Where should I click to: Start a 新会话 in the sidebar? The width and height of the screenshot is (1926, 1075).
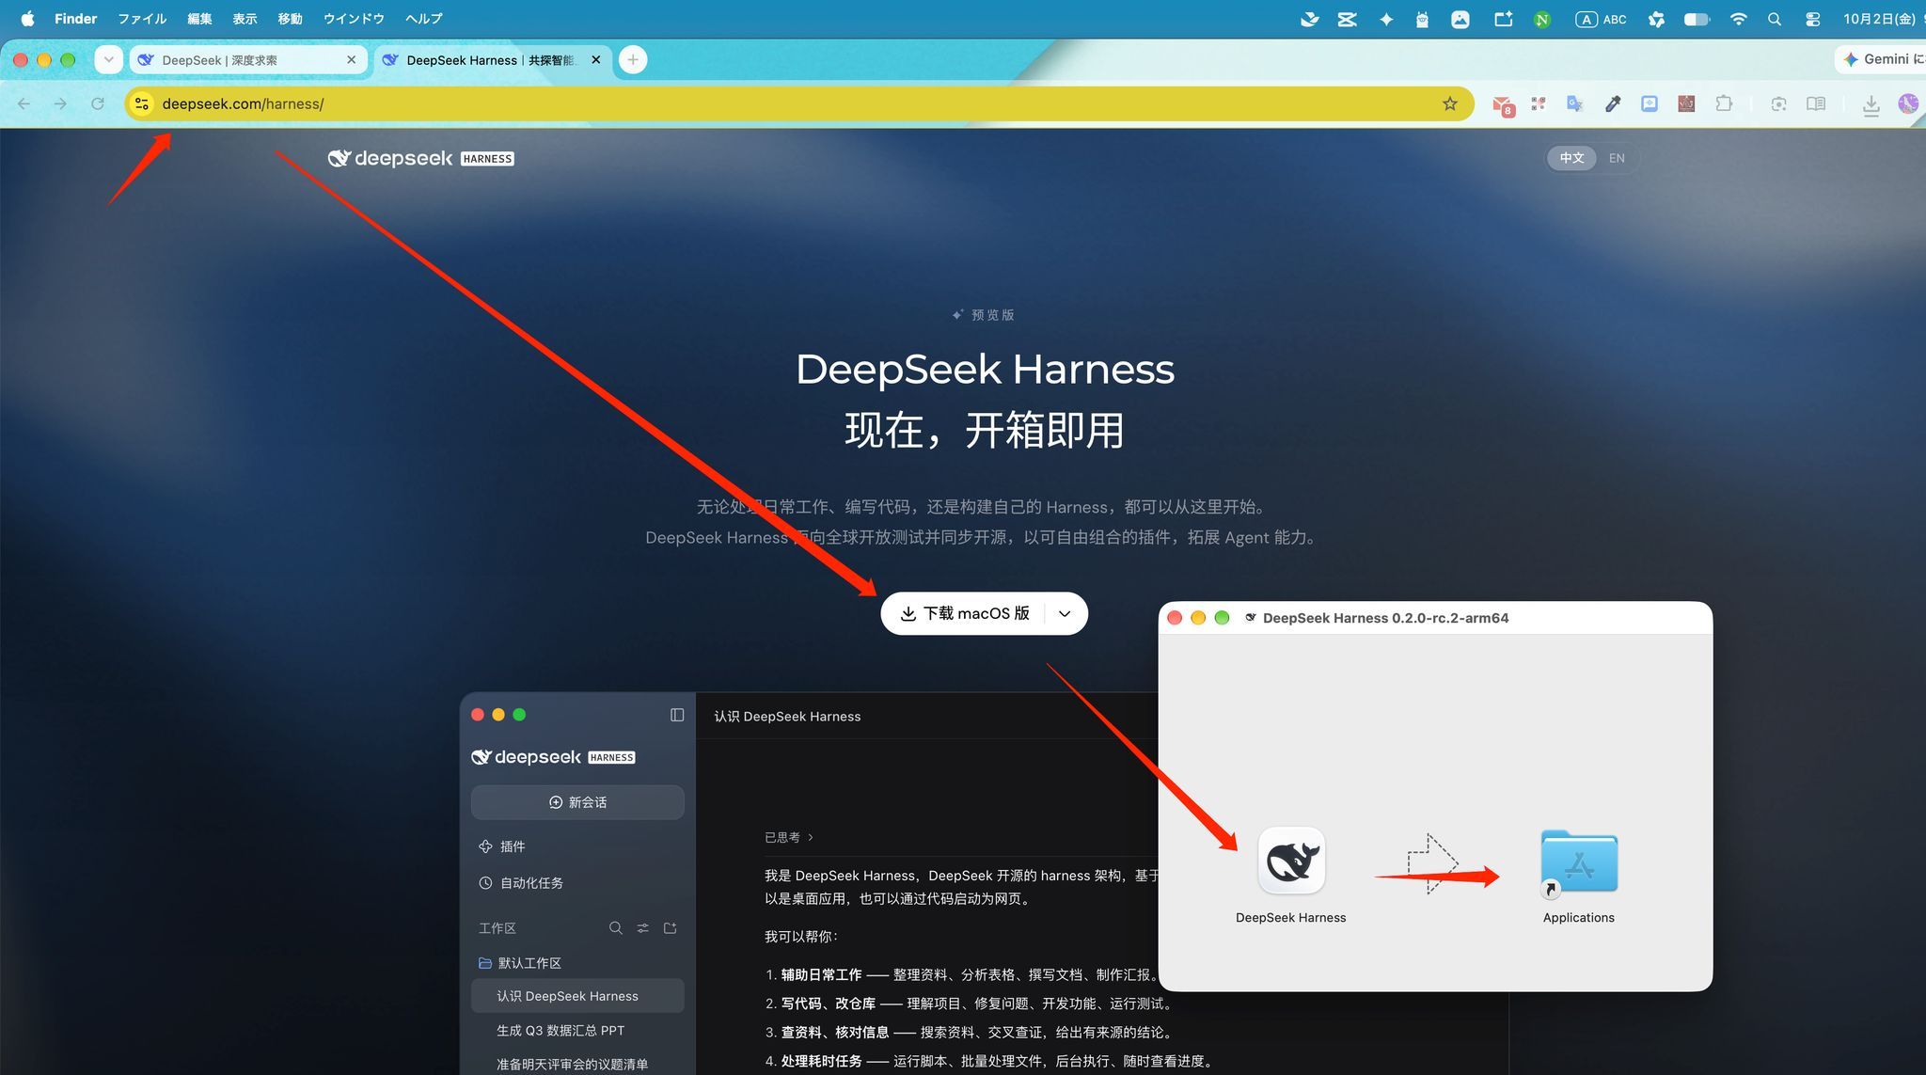(577, 802)
